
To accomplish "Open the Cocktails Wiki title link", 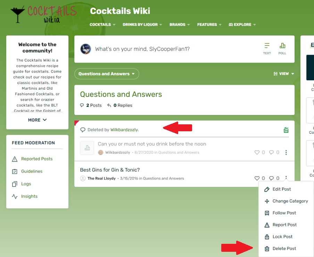I will pos(120,11).
